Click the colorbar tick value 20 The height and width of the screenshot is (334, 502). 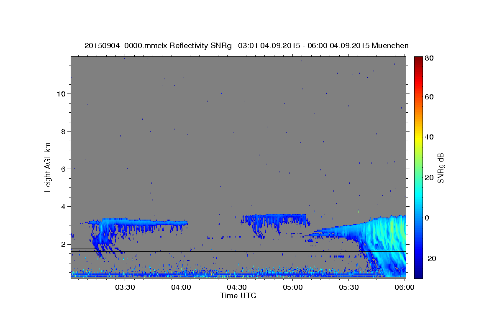click(x=429, y=177)
